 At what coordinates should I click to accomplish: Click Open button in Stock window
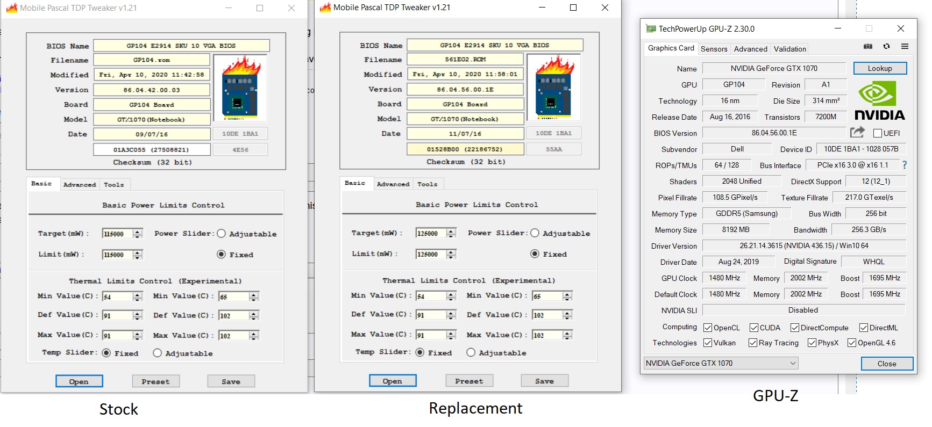pyautogui.click(x=79, y=381)
